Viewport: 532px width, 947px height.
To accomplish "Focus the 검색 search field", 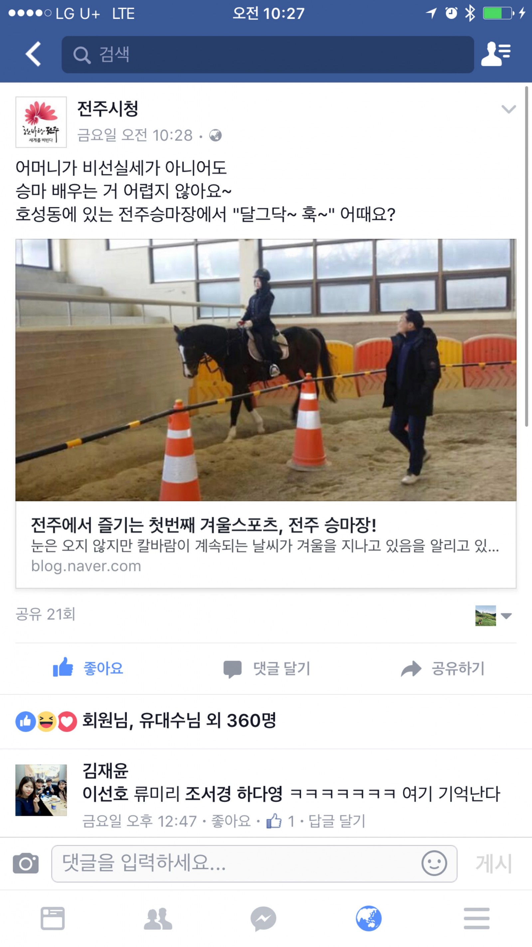I will pos(267,54).
